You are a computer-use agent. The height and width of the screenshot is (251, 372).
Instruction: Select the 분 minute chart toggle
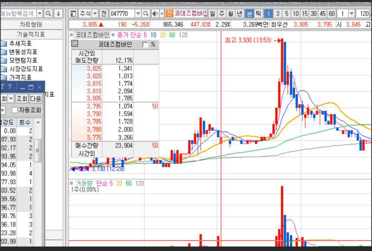tap(249, 14)
